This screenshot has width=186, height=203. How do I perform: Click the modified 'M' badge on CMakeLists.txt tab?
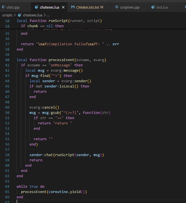(102, 7)
